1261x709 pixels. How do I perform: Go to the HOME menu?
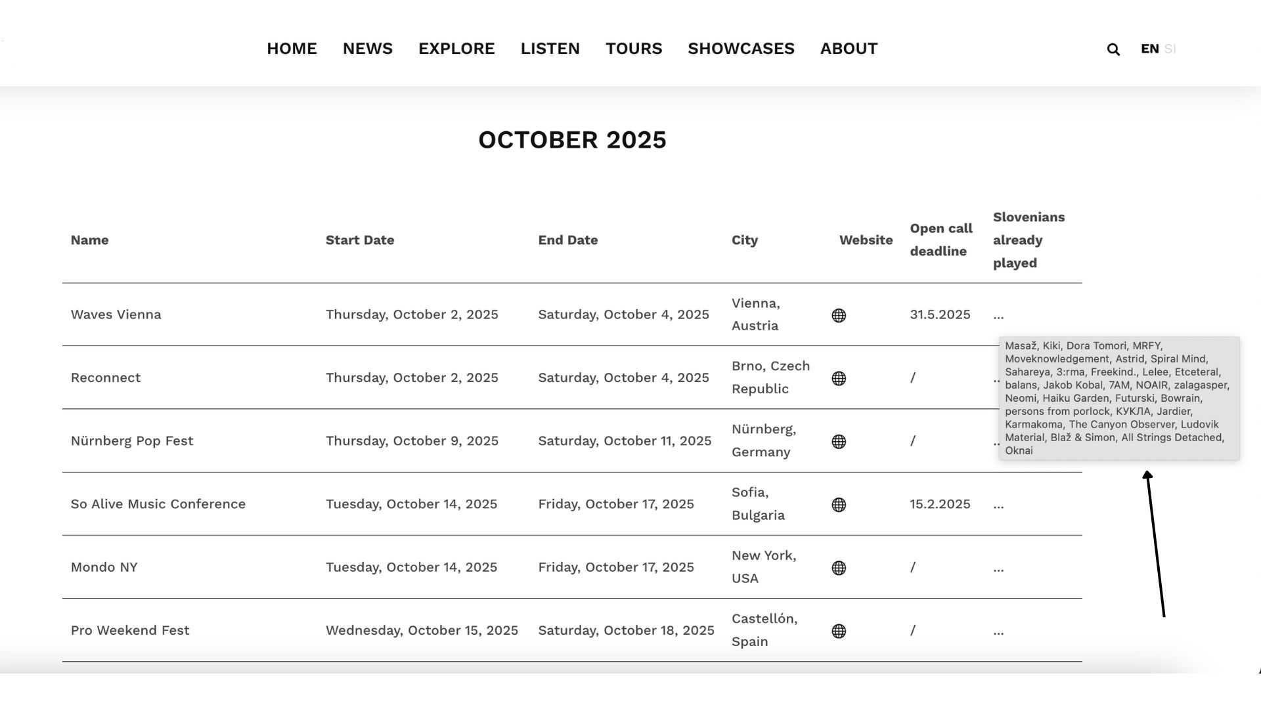click(x=292, y=49)
